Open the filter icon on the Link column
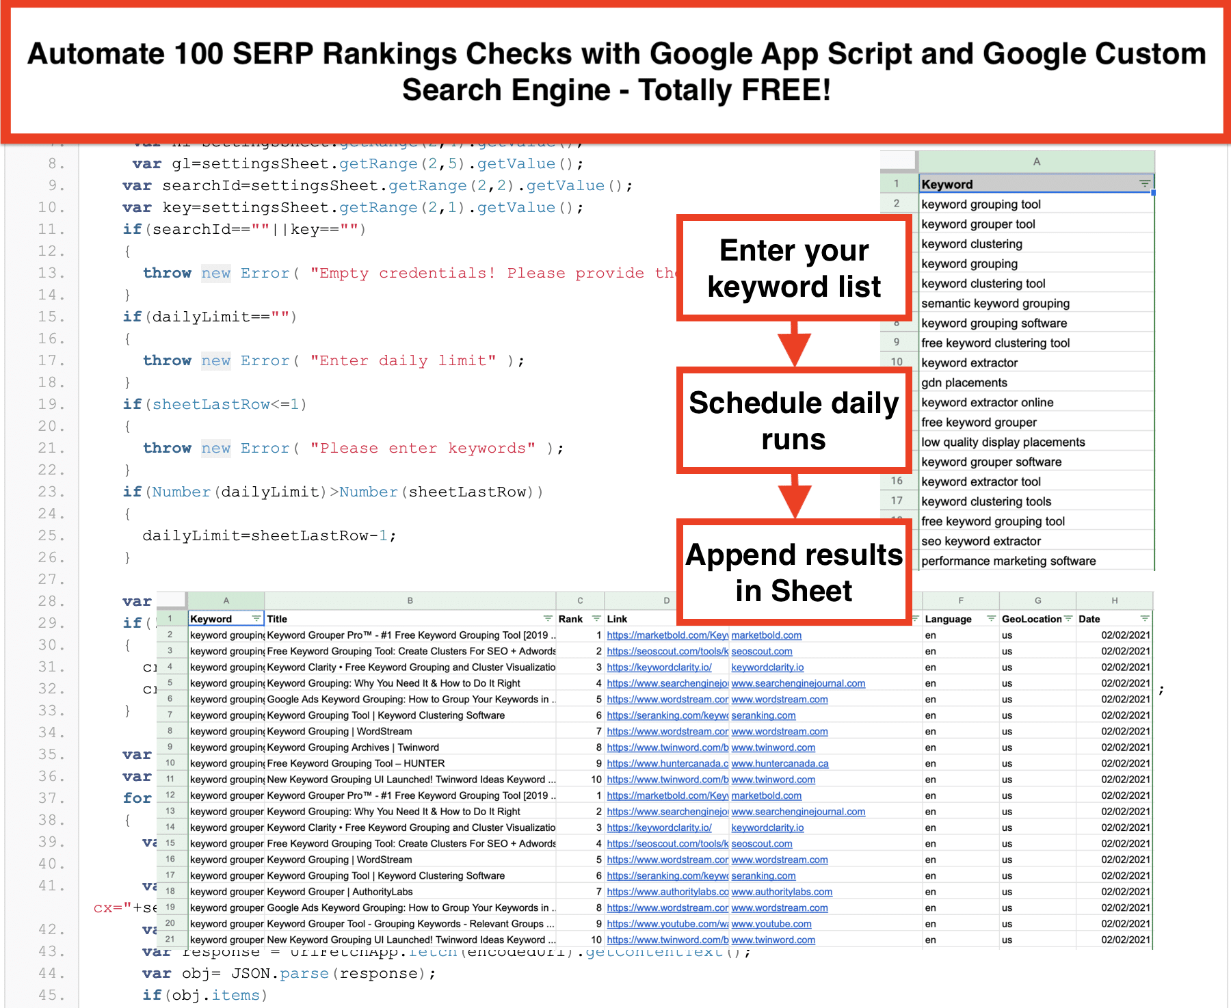1231x1008 pixels. (x=914, y=618)
